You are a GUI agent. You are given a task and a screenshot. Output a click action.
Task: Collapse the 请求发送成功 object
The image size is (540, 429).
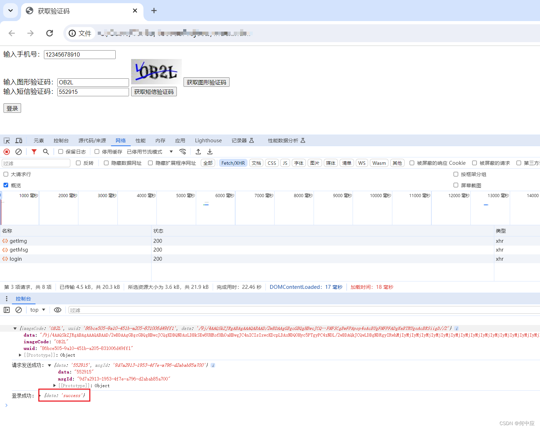50,365
